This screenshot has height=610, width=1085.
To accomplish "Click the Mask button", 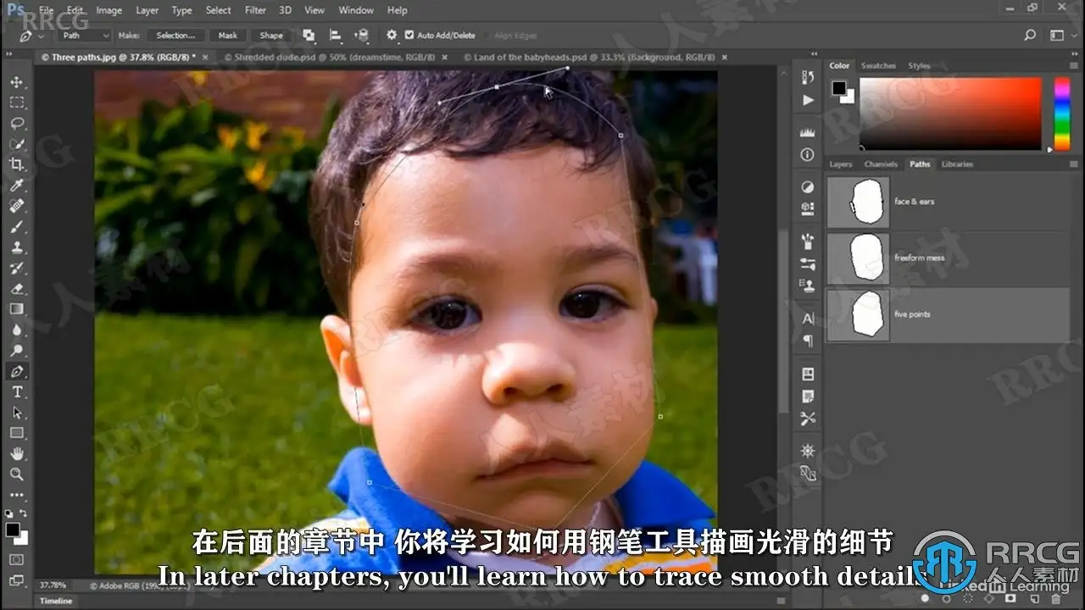I will 228,36.
